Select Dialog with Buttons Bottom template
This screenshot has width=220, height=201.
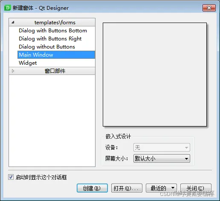click(53, 31)
